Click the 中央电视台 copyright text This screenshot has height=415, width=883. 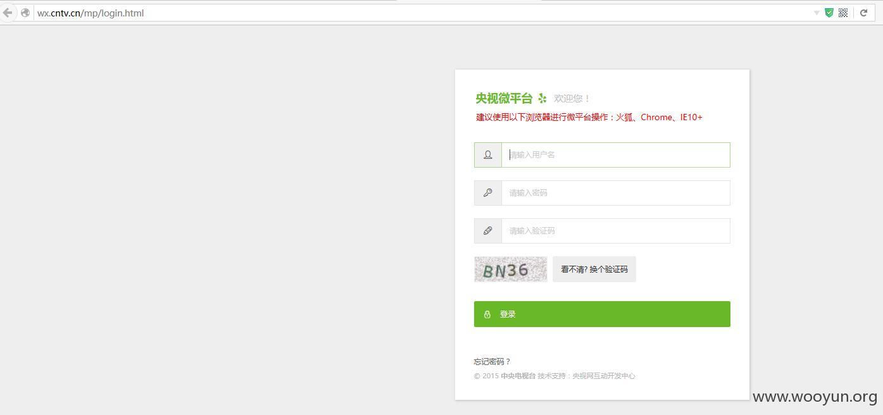tap(518, 376)
